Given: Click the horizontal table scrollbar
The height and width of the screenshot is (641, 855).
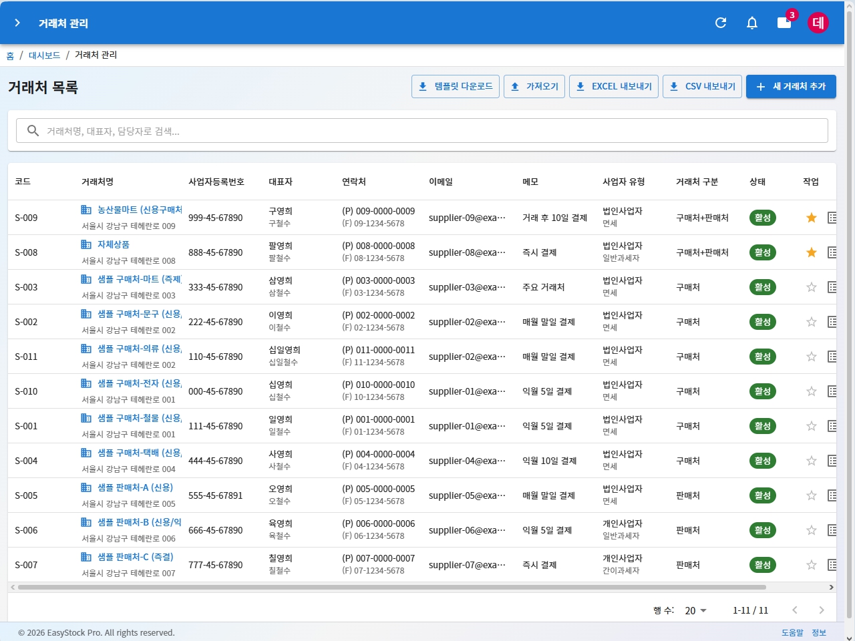Looking at the screenshot, I should point(391,588).
